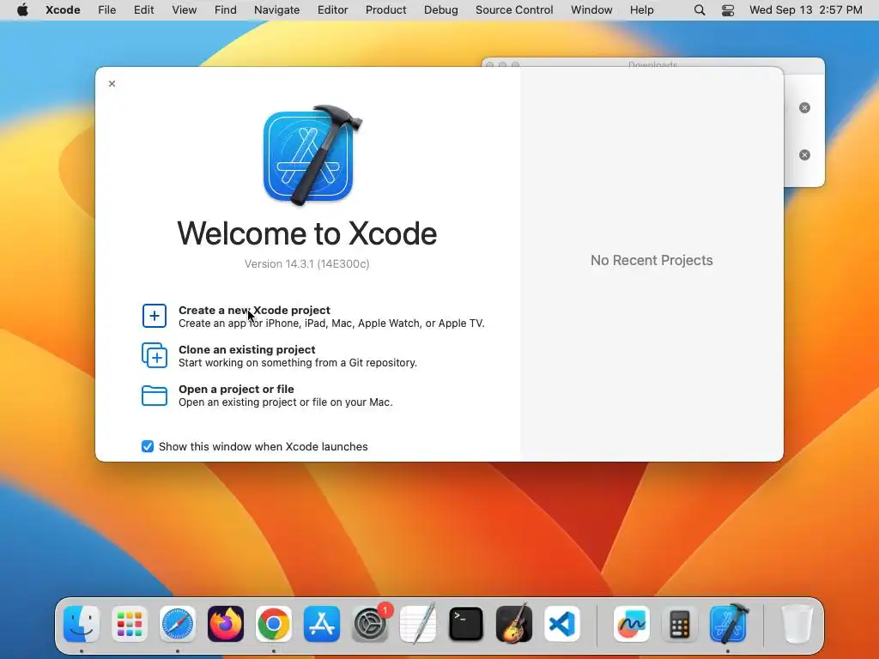Open the Editor menu
This screenshot has width=879, height=659.
[x=332, y=10]
